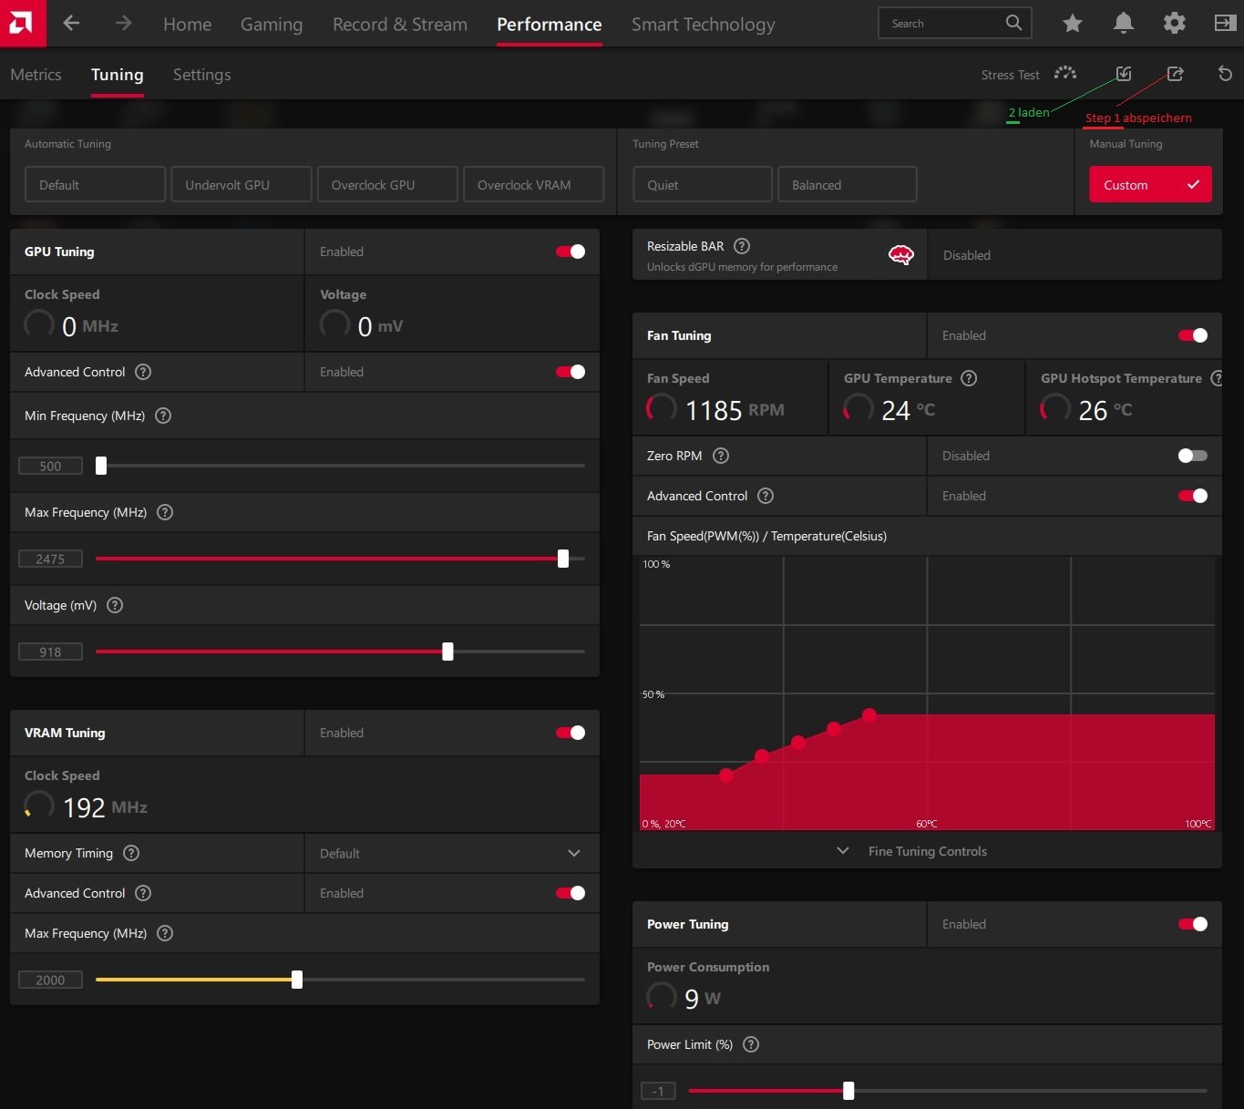This screenshot has height=1109, width=1244.
Task: Open notifications bell icon
Action: click(1124, 24)
